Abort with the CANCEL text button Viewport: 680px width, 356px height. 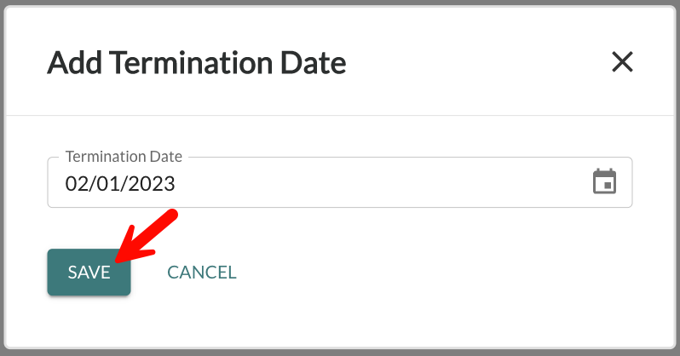pos(202,273)
